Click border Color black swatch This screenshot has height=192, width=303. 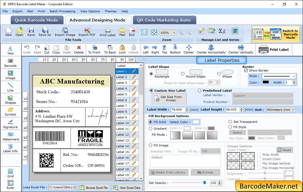[x=265, y=83]
